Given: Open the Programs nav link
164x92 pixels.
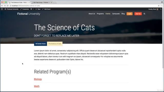Looking at the screenshot, I should (x=100, y=14).
